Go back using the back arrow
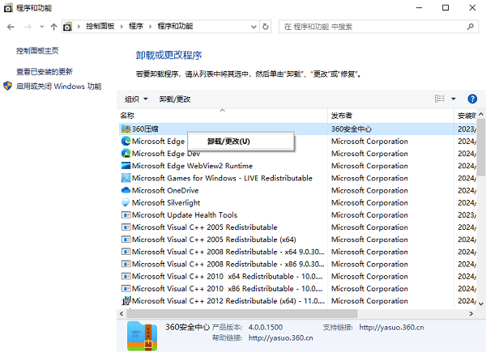The height and width of the screenshot is (352, 486). (x=11, y=27)
